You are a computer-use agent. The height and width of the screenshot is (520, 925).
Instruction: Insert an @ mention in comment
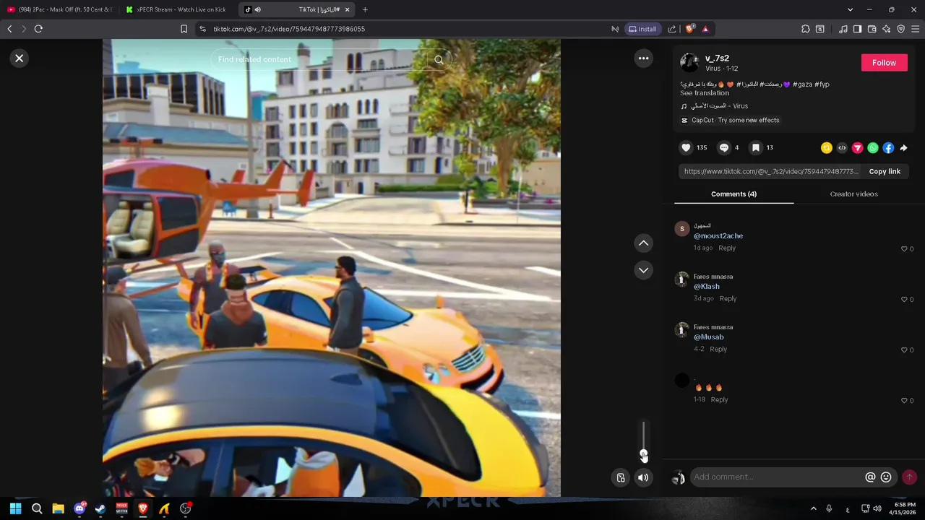click(870, 477)
